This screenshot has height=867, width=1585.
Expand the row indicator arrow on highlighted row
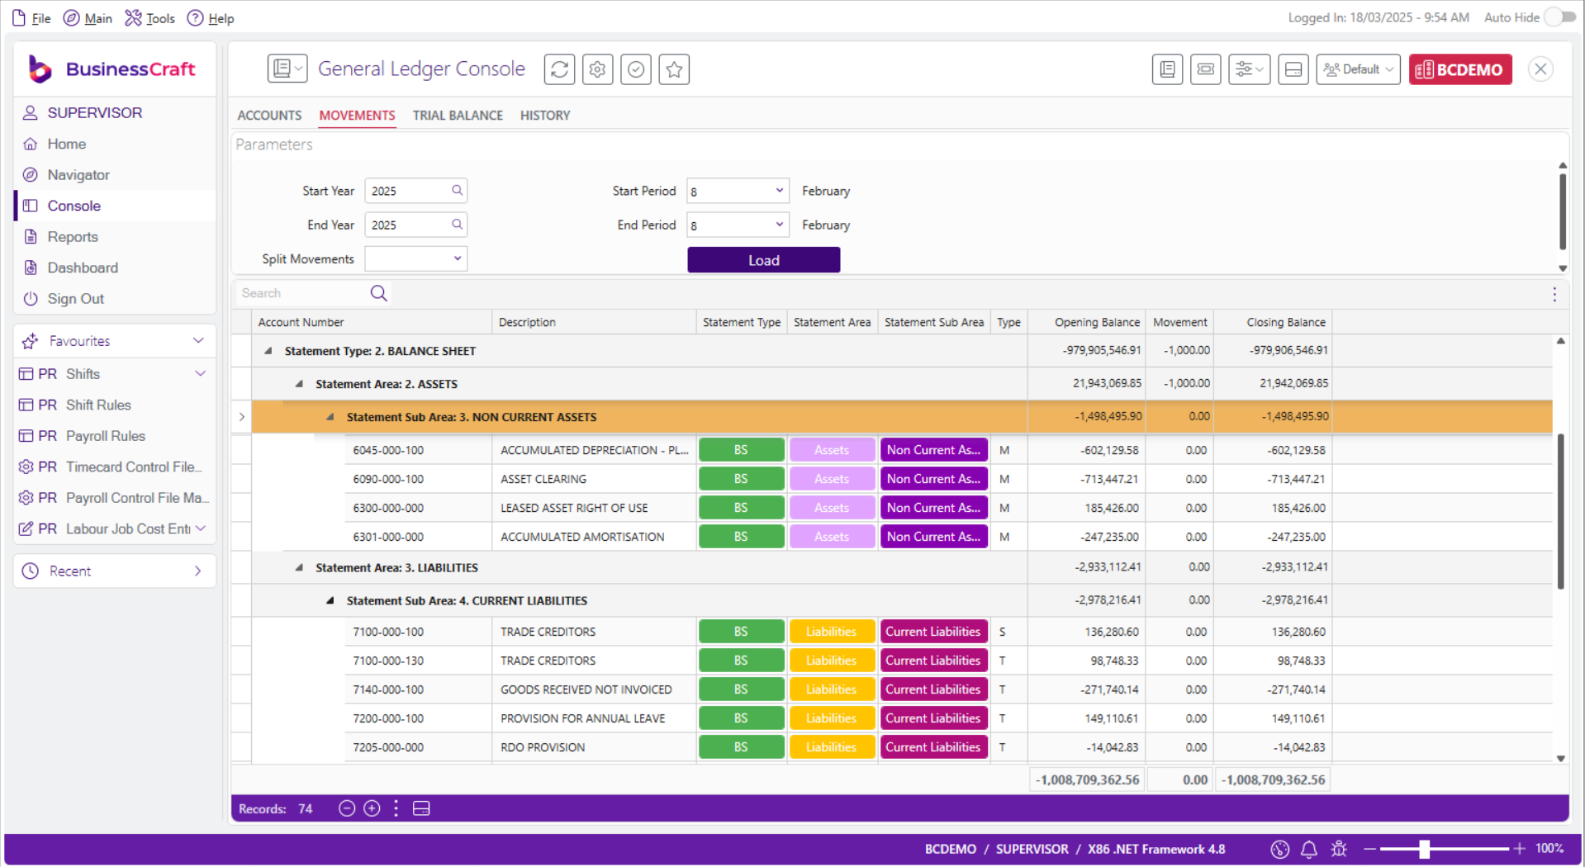click(241, 417)
